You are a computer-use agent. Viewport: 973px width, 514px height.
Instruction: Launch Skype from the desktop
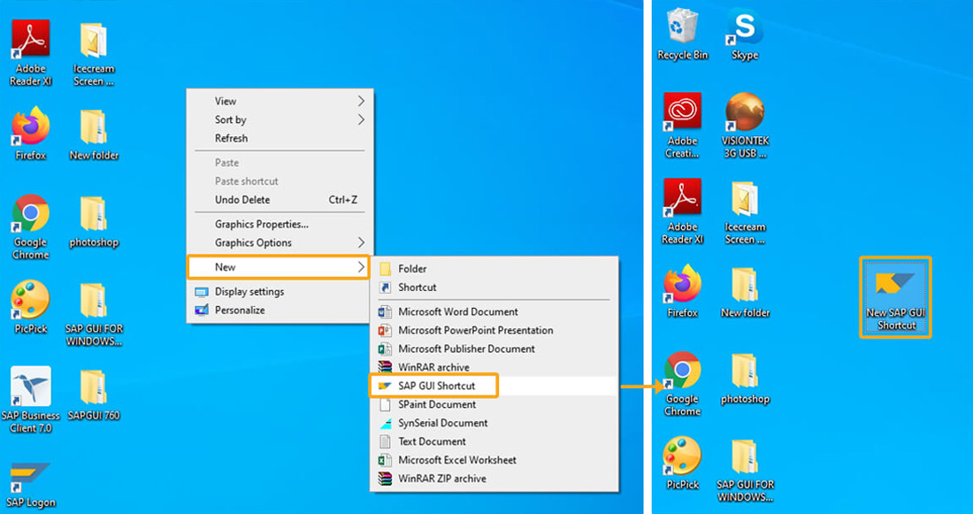744,28
